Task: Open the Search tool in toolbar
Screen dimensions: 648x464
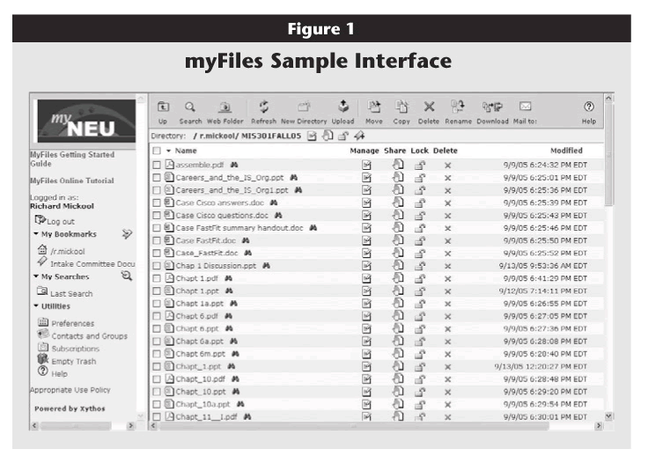Action: point(189,107)
